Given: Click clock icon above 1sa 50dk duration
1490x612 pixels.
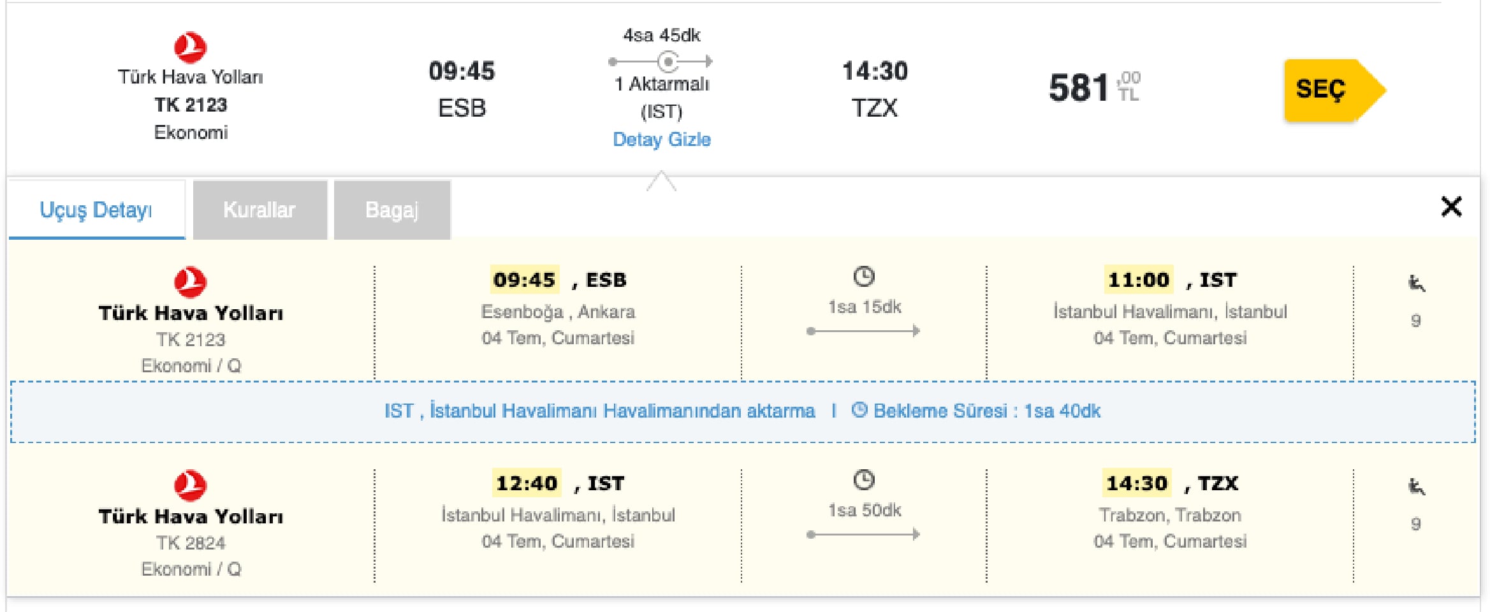Looking at the screenshot, I should (864, 480).
